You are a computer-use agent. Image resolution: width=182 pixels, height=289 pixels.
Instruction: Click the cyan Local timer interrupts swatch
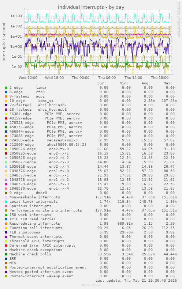(6, 202)
